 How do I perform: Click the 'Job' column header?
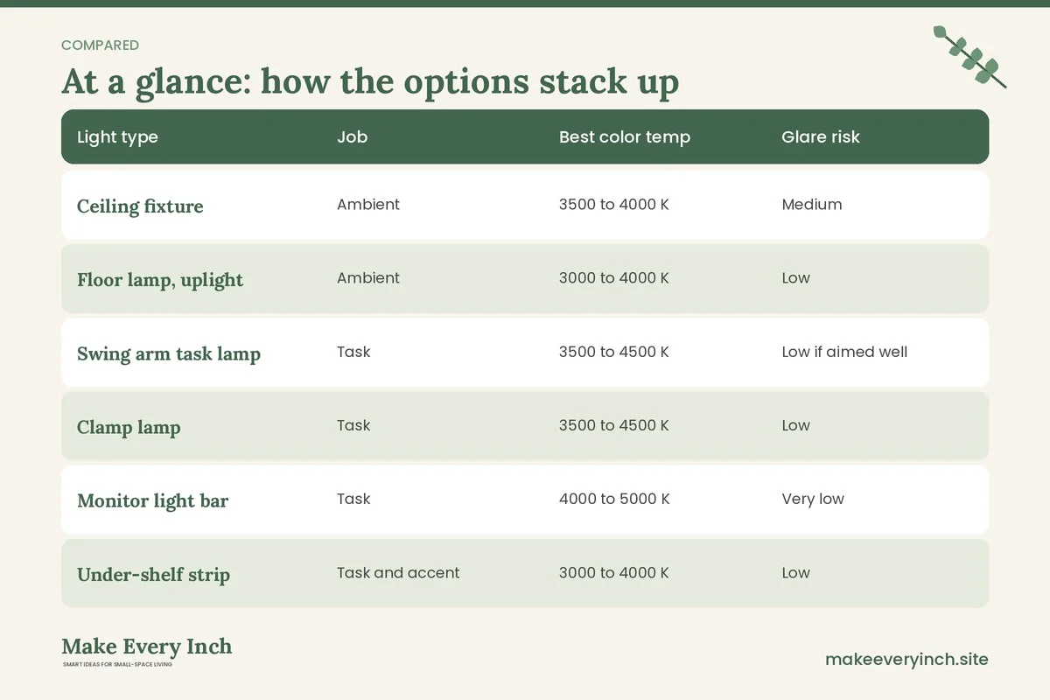(352, 137)
